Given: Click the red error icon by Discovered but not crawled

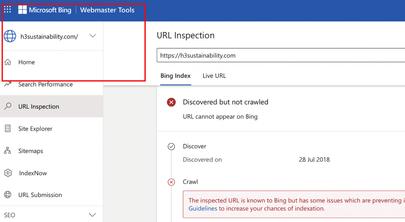Looking at the screenshot, I should (x=171, y=102).
